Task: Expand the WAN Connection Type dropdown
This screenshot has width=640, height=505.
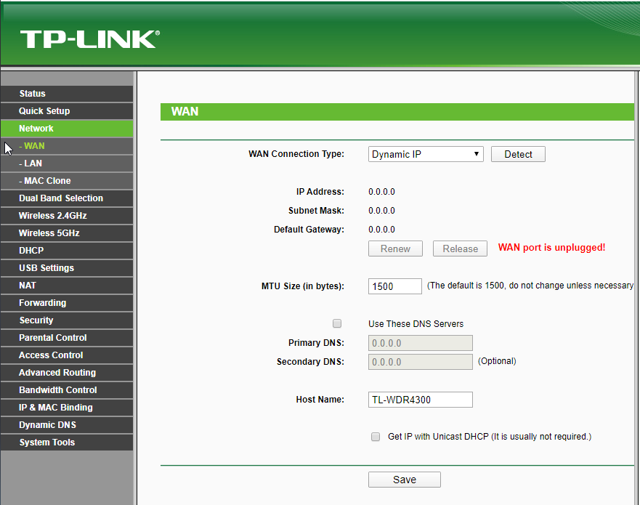Action: [x=426, y=154]
